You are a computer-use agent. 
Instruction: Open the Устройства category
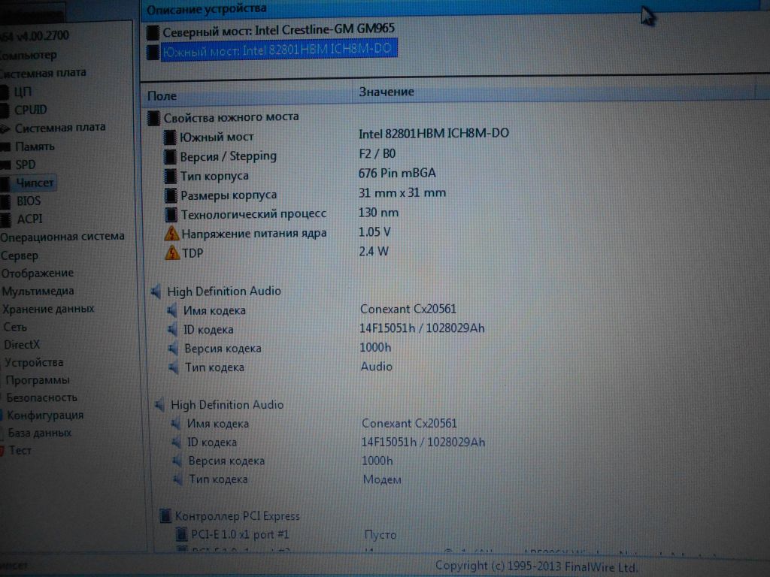[x=34, y=362]
